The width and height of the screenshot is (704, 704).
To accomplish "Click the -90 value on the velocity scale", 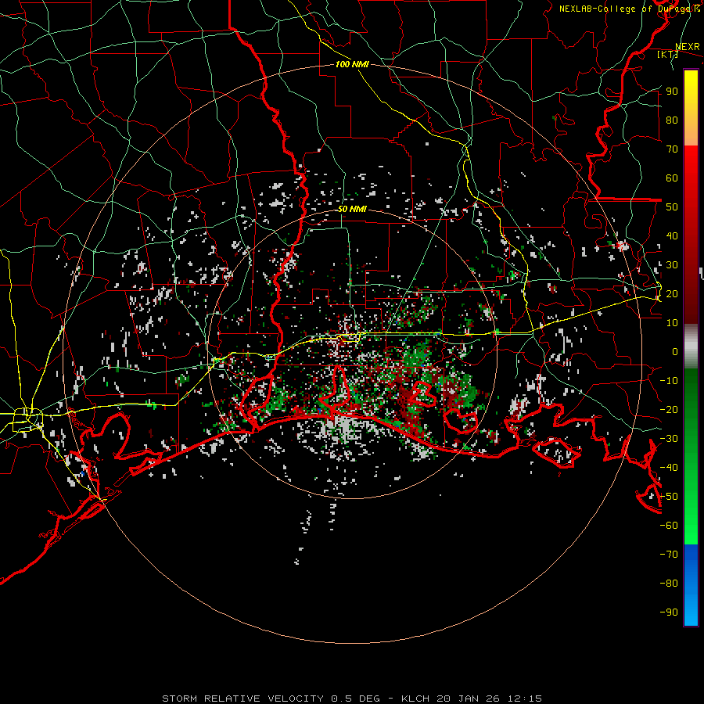I will pos(669,612).
